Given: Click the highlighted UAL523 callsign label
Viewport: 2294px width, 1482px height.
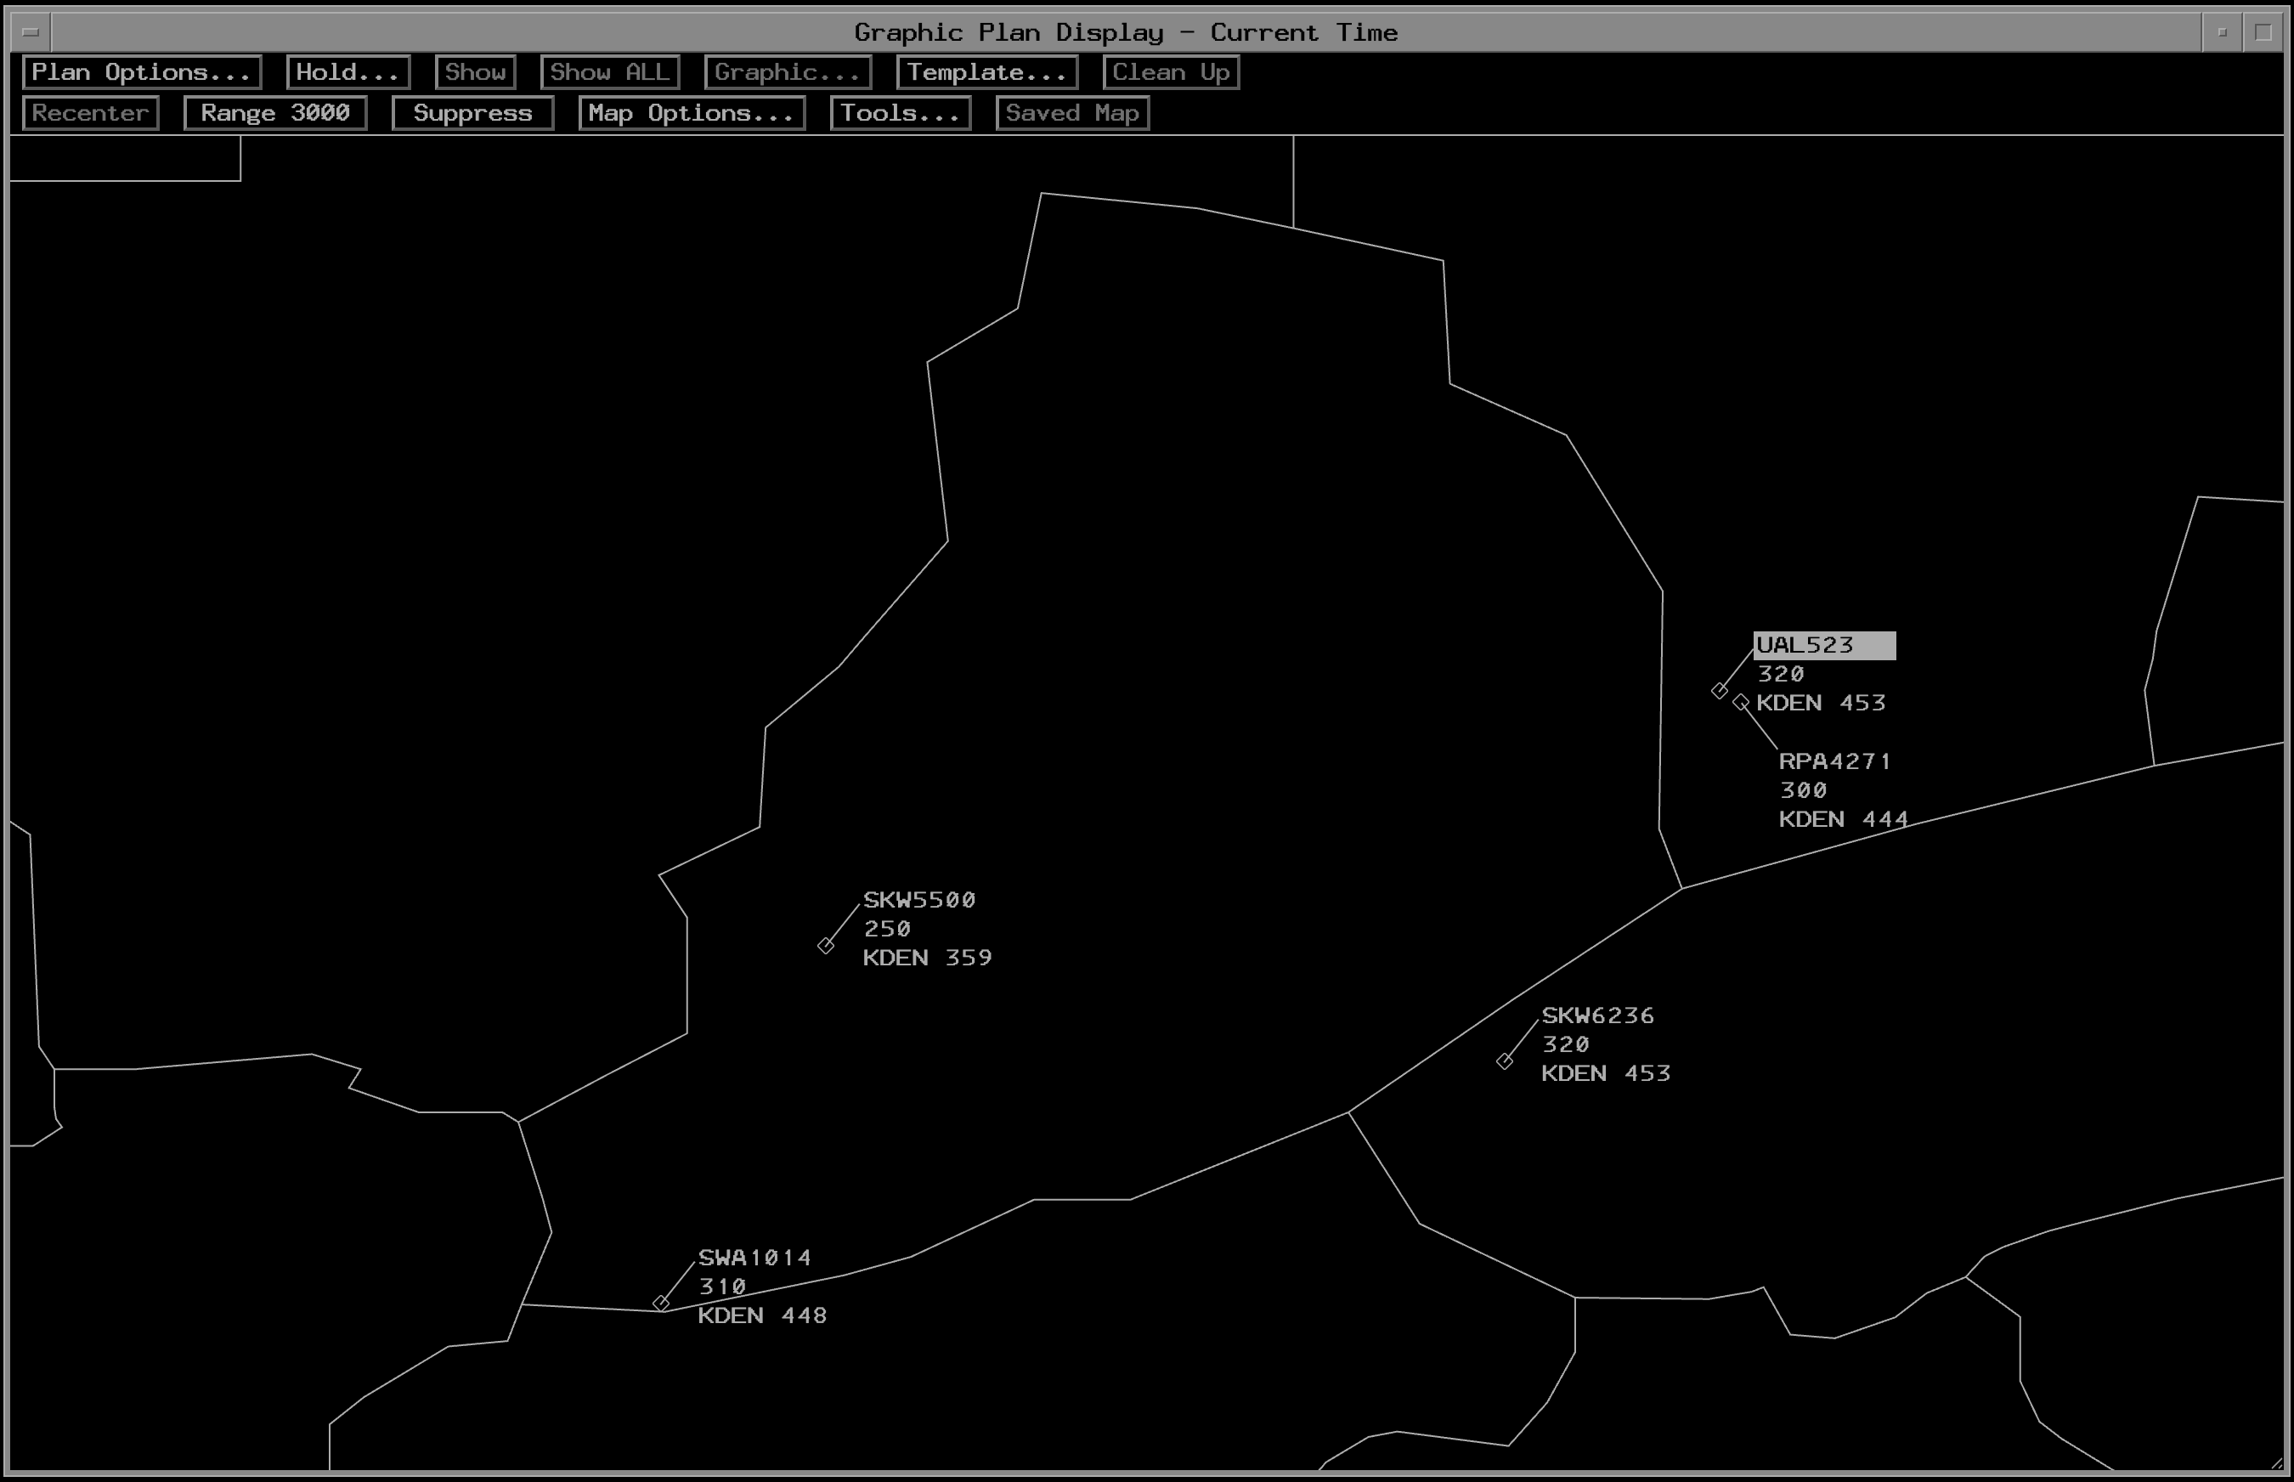Looking at the screenshot, I should tap(1823, 645).
